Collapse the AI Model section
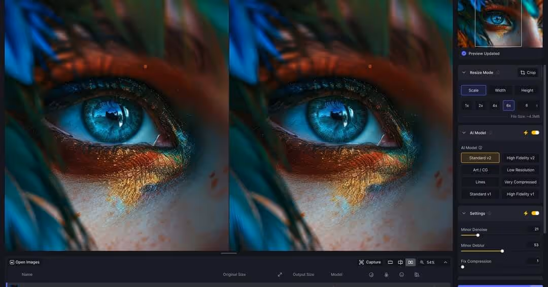The height and width of the screenshot is (287, 548). coord(464,133)
